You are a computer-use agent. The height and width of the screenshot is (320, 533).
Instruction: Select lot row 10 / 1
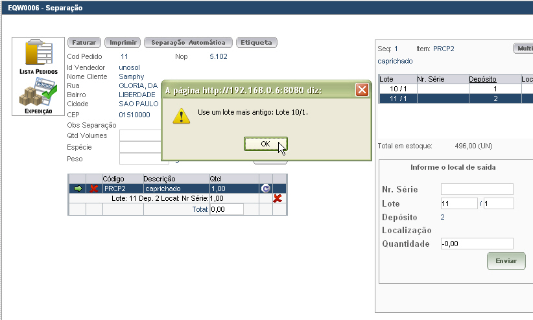pos(455,89)
